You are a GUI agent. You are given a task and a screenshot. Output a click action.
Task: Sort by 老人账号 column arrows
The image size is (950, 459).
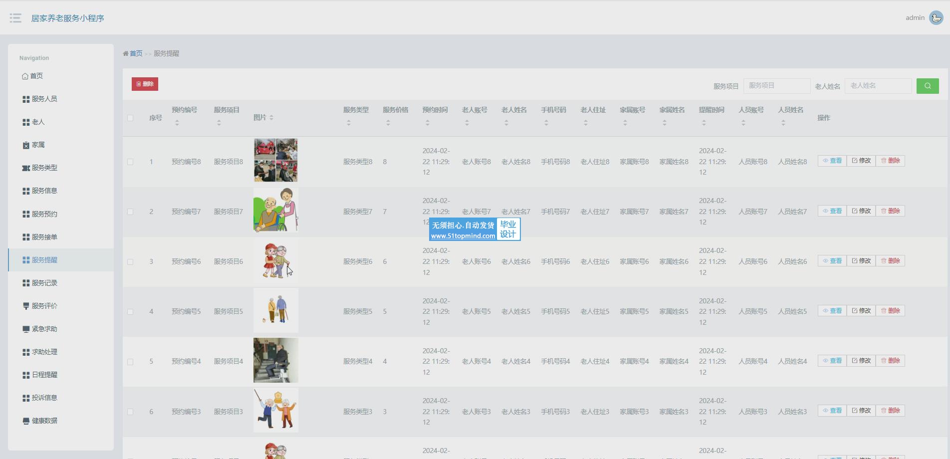(467, 123)
